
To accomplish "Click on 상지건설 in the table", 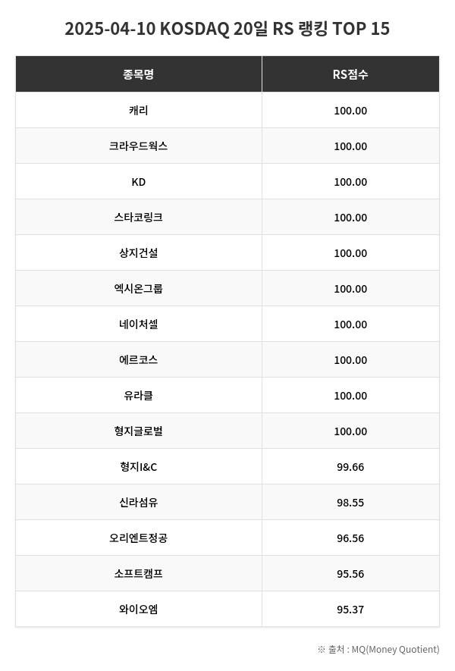I will [138, 253].
